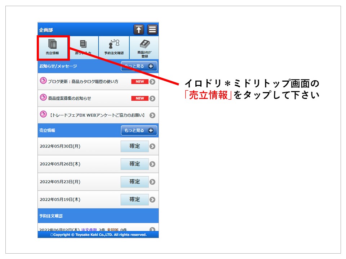Expand お知らせ/メッセージ with もっと見る button
Screen dimensions: 346x259
click(x=139, y=66)
